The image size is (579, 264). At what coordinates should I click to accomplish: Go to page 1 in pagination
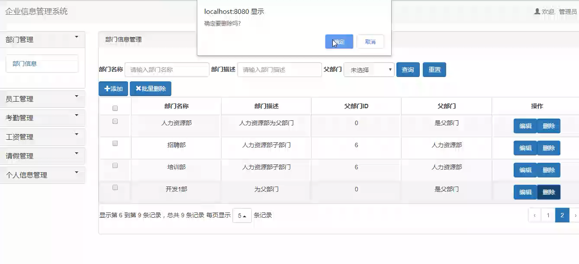(548, 215)
